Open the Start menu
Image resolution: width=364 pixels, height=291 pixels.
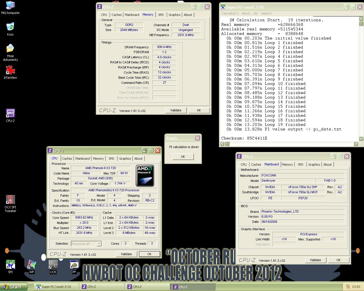click(x=14, y=287)
